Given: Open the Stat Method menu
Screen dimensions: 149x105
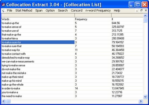Looking at the screenshot, I should coord(24,10).
